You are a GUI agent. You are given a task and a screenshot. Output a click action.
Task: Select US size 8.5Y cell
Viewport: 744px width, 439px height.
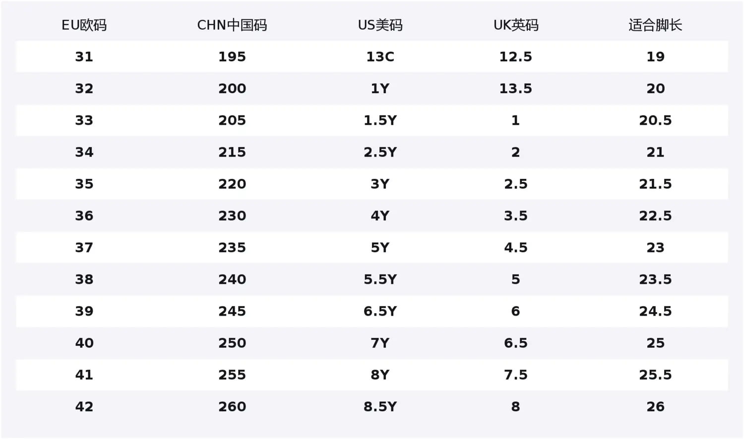[380, 407]
